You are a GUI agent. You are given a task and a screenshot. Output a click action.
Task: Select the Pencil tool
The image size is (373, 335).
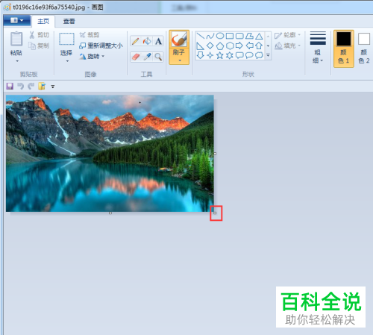pyautogui.click(x=136, y=41)
